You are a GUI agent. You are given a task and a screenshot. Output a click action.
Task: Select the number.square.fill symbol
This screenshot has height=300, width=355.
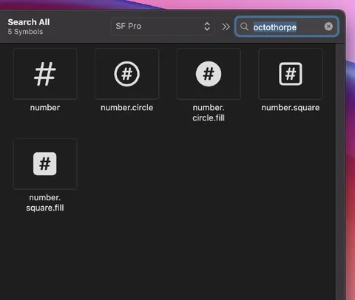click(45, 163)
